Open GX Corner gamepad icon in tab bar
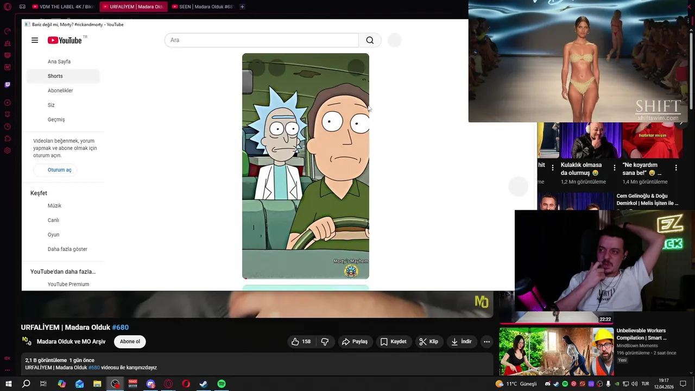 pyautogui.click(x=22, y=7)
